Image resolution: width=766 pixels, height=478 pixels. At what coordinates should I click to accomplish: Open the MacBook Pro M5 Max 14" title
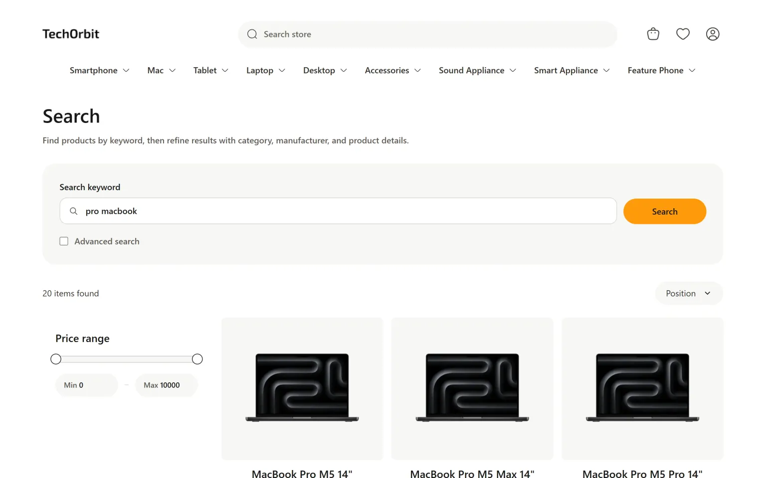point(472,474)
